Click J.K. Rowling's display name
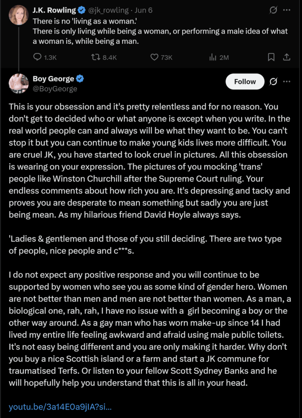 point(54,10)
